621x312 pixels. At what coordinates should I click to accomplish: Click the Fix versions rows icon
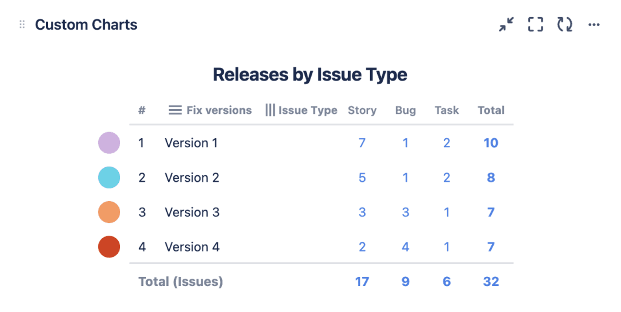coord(175,110)
